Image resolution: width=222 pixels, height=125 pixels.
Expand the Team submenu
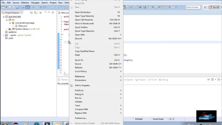click(x=96, y=106)
